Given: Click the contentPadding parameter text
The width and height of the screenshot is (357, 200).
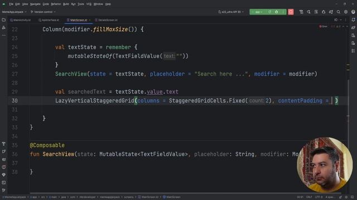Looking at the screenshot, I should tap(300, 101).
